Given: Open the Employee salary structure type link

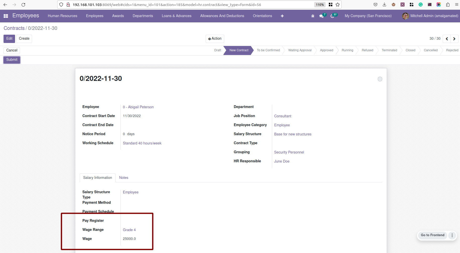Looking at the screenshot, I should click(131, 192).
